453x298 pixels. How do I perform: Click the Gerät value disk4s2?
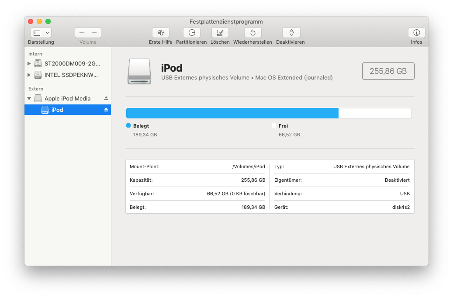(x=401, y=207)
